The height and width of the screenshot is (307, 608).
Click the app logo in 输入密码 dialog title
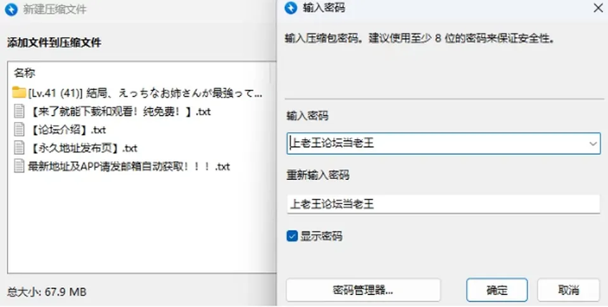coord(291,8)
